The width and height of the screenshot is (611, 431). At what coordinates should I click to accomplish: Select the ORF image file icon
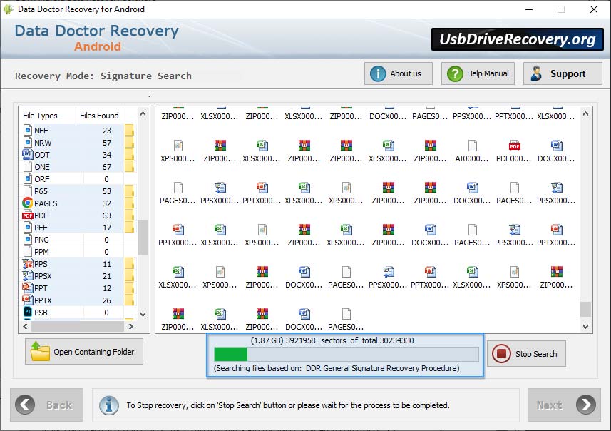coord(28,178)
